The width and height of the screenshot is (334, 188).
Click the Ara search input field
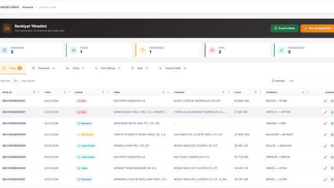point(315,81)
